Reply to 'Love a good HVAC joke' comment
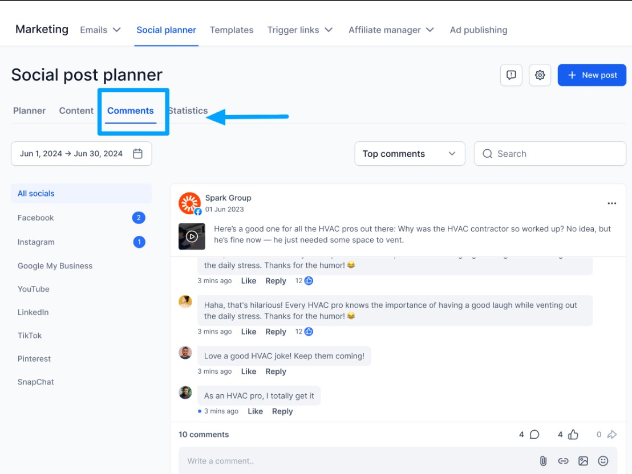 (276, 371)
